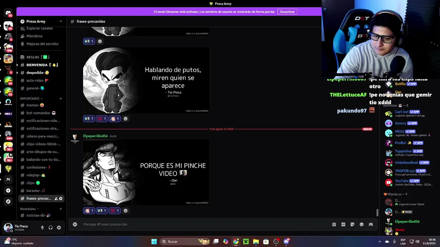Viewport: 440px width, 247px height.
Task: Open the emoji picker in message bar
Action: point(362,224)
